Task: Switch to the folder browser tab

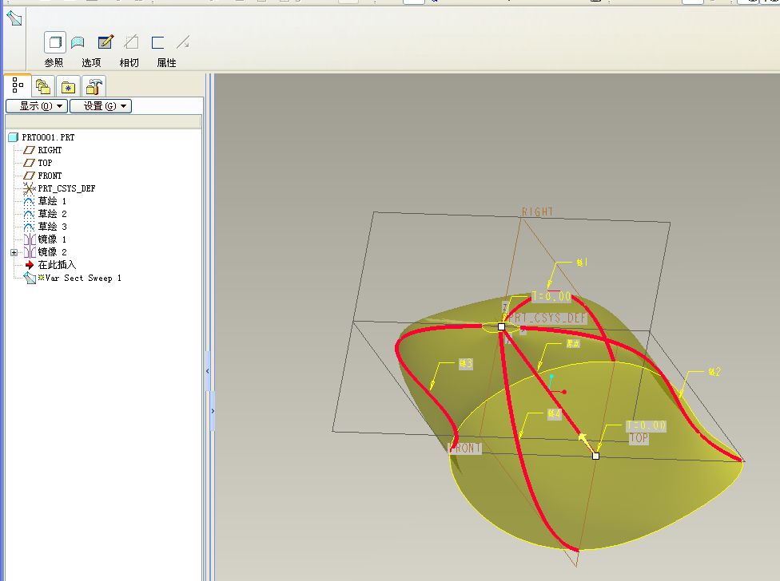Action: coord(43,87)
